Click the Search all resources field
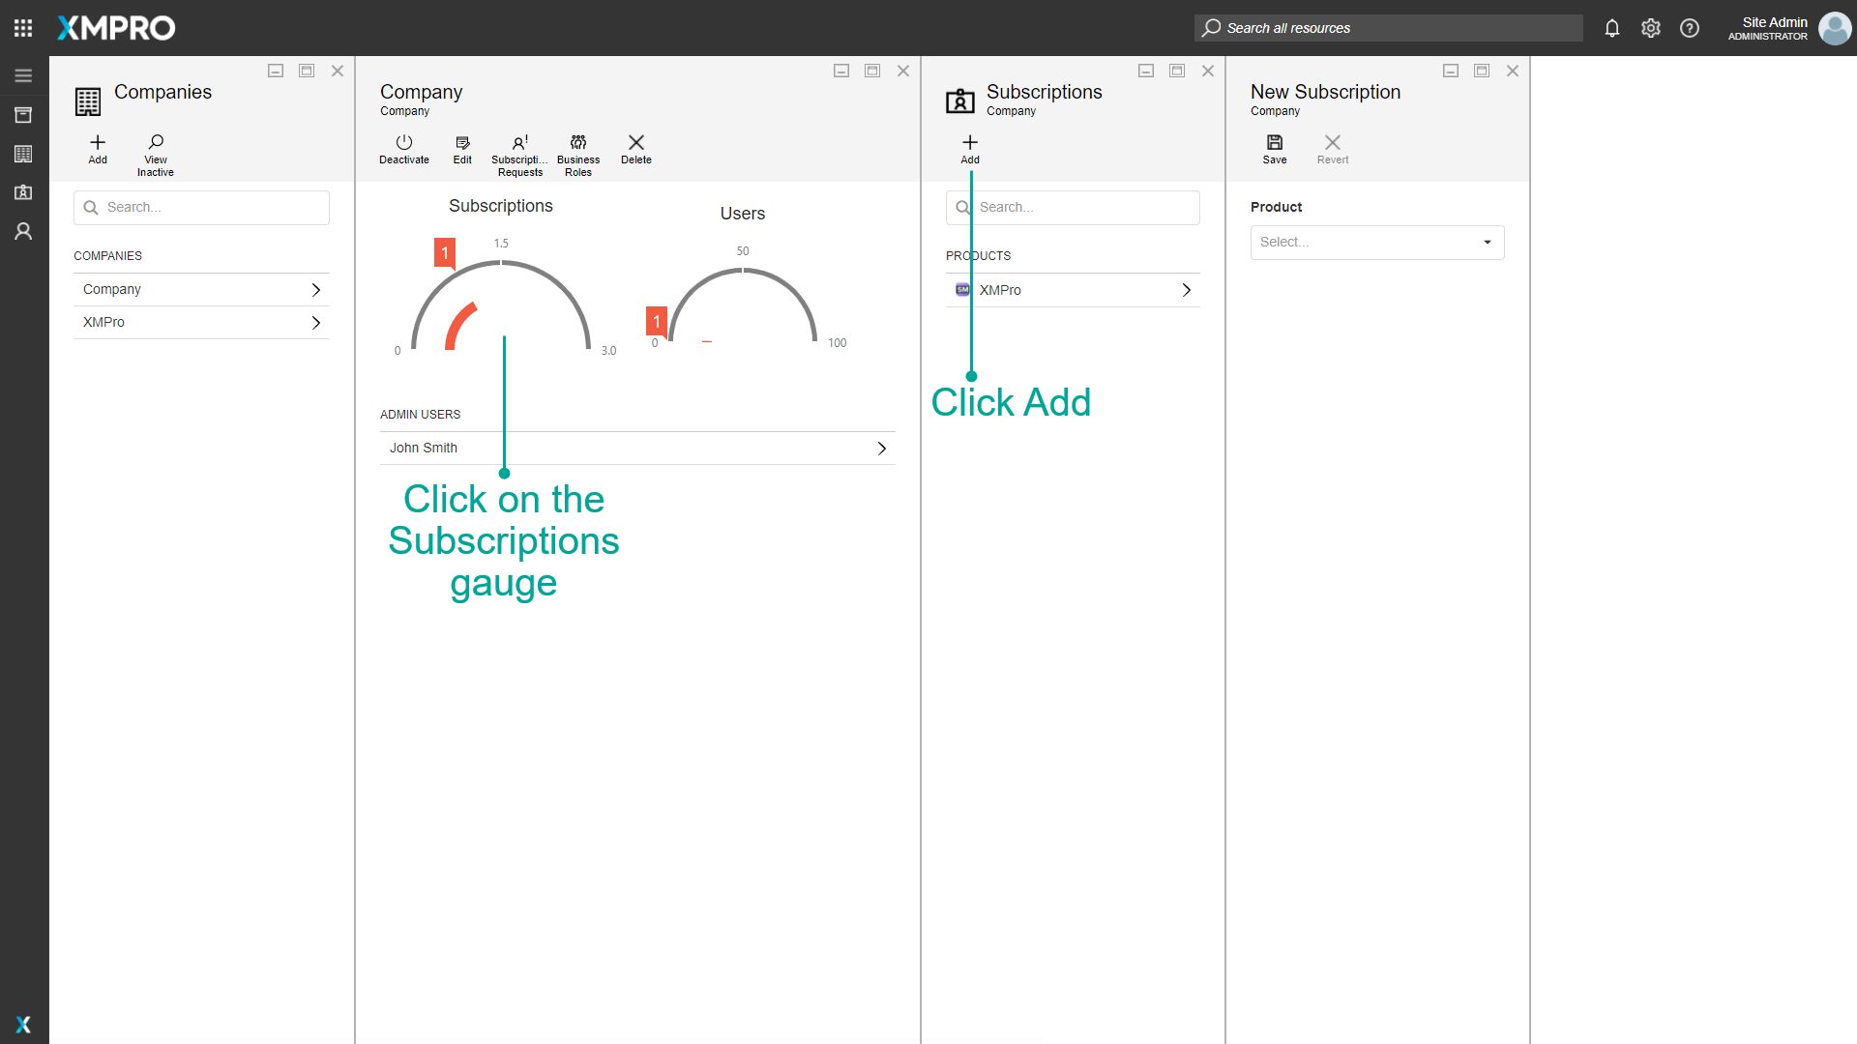Viewport: 1857px width, 1044px height. tap(1388, 28)
